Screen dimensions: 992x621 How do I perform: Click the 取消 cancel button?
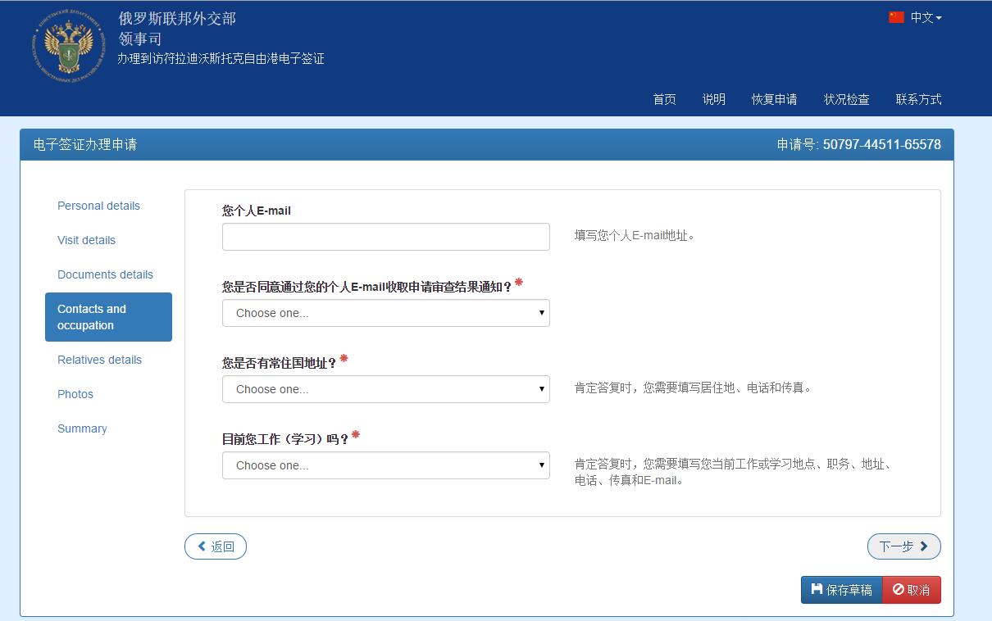pos(912,589)
